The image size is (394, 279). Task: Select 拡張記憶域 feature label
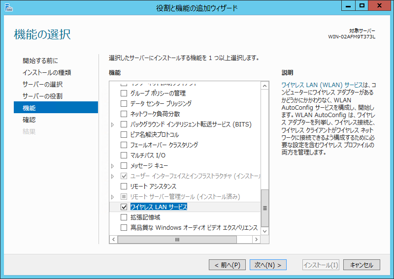(x=145, y=217)
